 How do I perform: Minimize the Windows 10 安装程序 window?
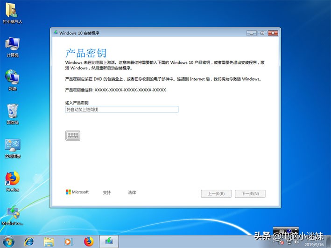(x=252, y=33)
